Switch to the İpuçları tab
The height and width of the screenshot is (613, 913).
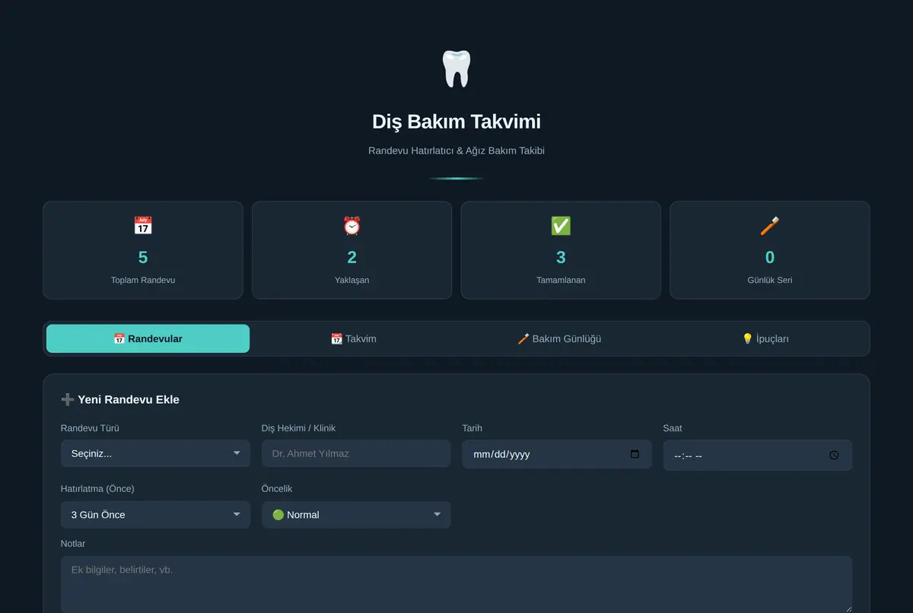tap(765, 338)
